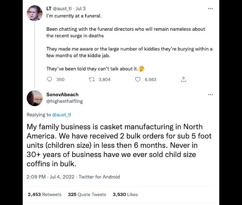Open SonovAbeach display name link
The width and height of the screenshot is (242, 205).
point(62,94)
